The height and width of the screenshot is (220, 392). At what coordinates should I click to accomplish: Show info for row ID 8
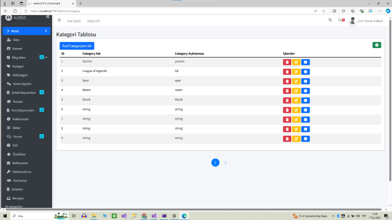click(x=306, y=129)
